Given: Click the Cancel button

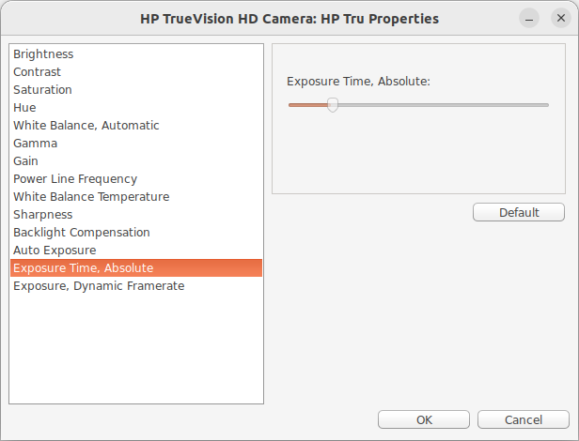Looking at the screenshot, I should [524, 419].
